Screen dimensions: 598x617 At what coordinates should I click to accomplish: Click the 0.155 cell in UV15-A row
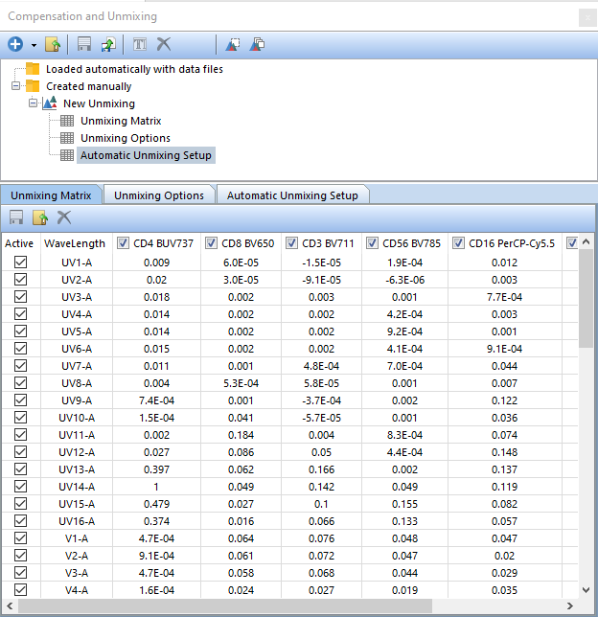[x=404, y=504]
